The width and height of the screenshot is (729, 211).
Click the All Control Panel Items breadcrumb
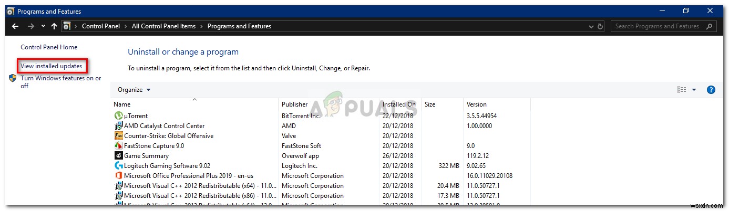click(x=163, y=26)
